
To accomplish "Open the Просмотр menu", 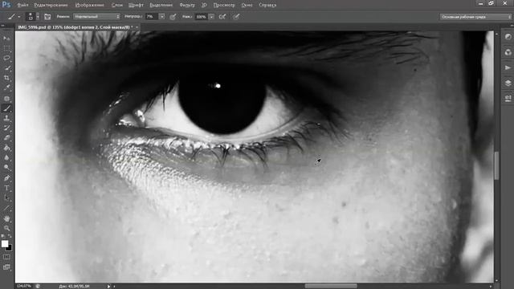I will (x=224, y=5).
